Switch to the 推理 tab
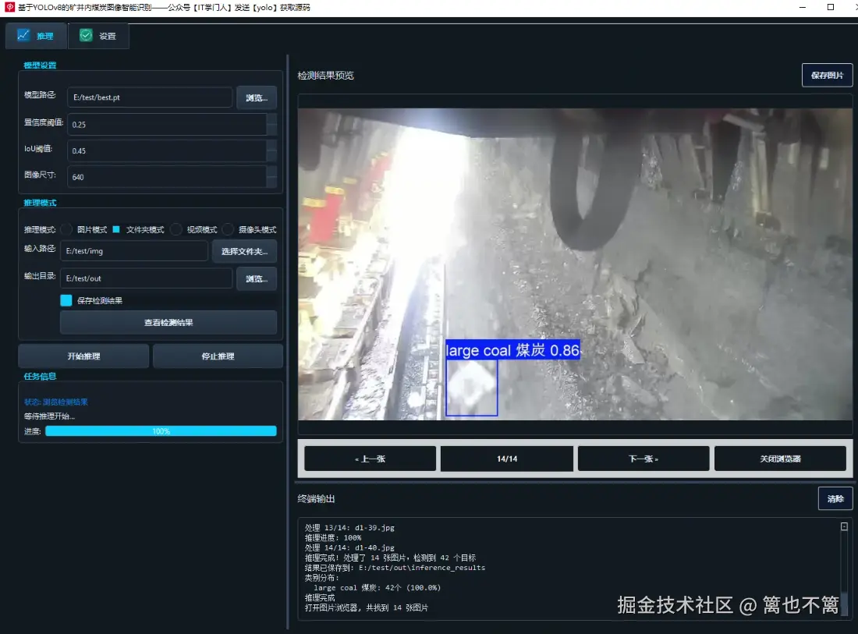858x634 pixels. point(36,36)
